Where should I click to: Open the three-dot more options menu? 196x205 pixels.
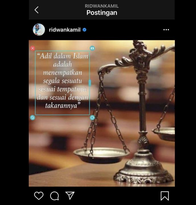point(166,30)
